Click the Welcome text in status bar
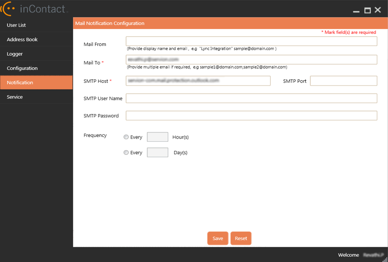This screenshot has height=262, width=388. [348, 255]
